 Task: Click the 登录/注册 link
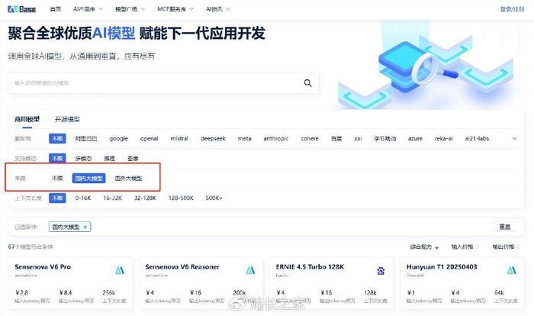512,9
